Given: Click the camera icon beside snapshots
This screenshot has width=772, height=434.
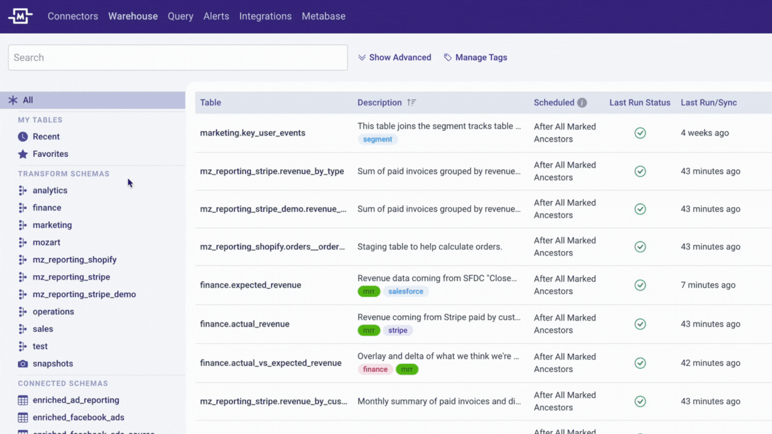Looking at the screenshot, I should (x=23, y=364).
